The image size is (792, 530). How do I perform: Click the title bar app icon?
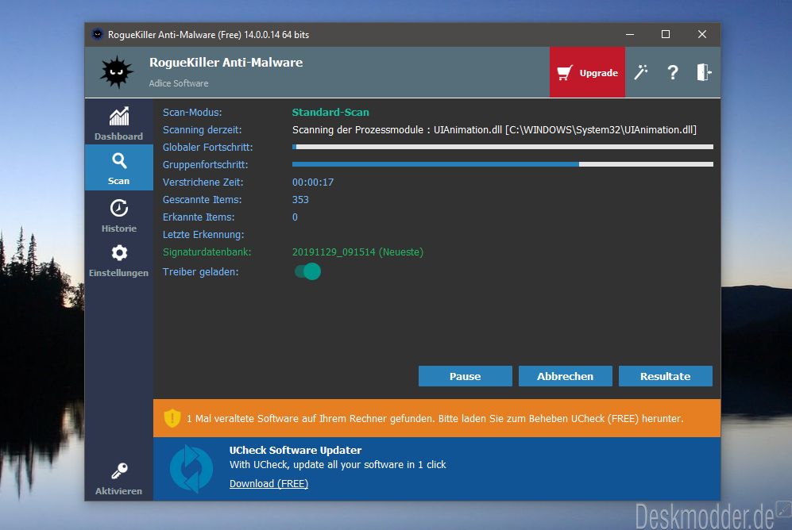pos(98,34)
